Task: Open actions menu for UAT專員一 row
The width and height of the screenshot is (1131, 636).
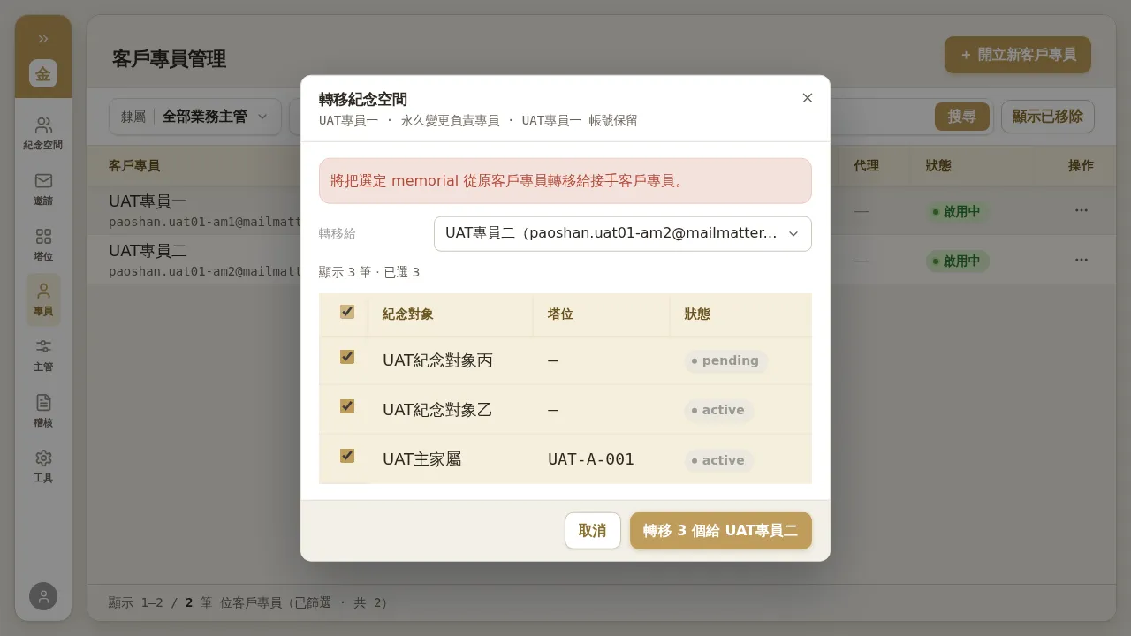Action: pos(1082,210)
